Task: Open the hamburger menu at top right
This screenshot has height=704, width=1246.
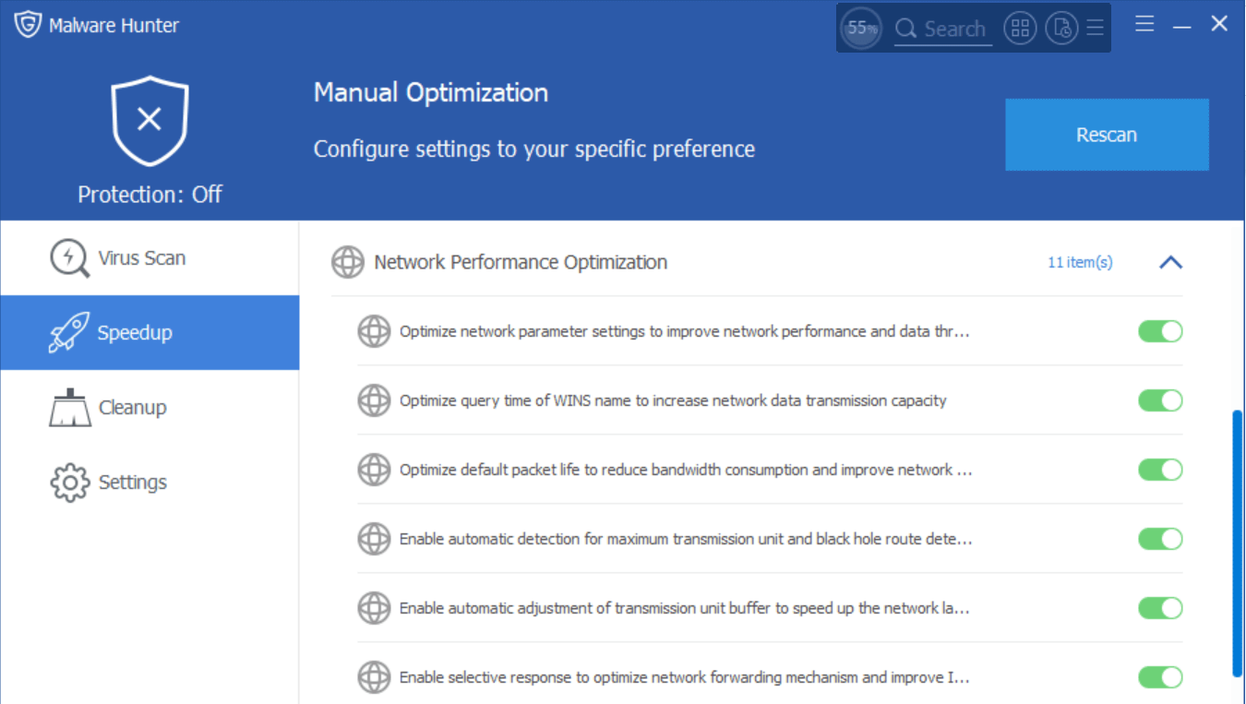Action: [x=1144, y=23]
